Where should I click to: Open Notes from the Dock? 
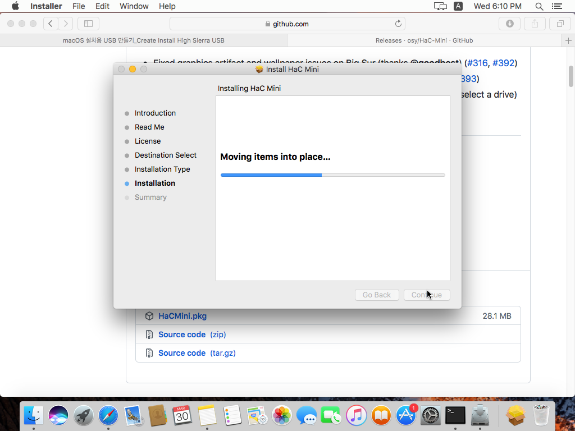207,416
